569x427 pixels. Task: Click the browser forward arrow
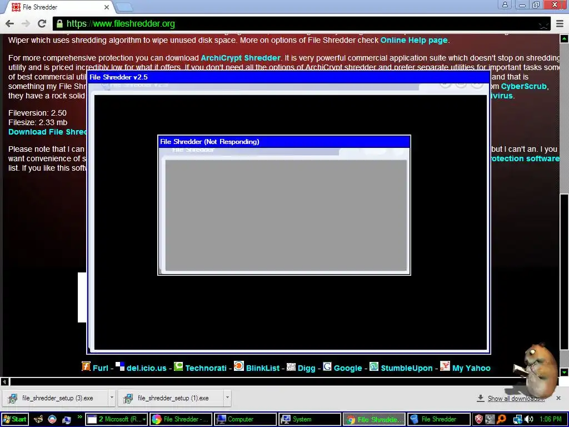coord(26,23)
